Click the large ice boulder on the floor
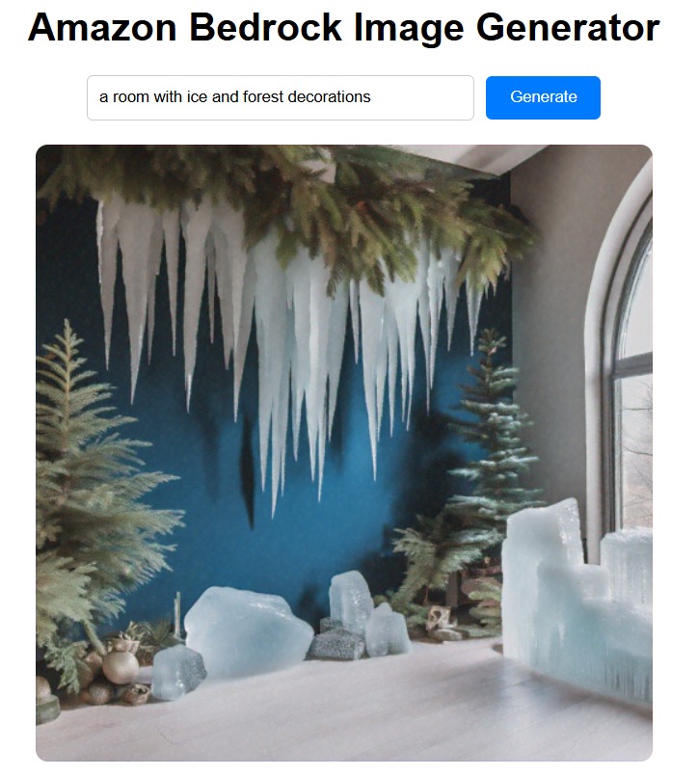Image resolution: width=698 pixels, height=776 pixels. [248, 631]
